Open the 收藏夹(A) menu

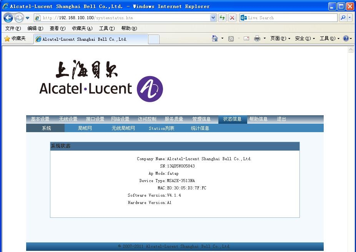[82, 28]
